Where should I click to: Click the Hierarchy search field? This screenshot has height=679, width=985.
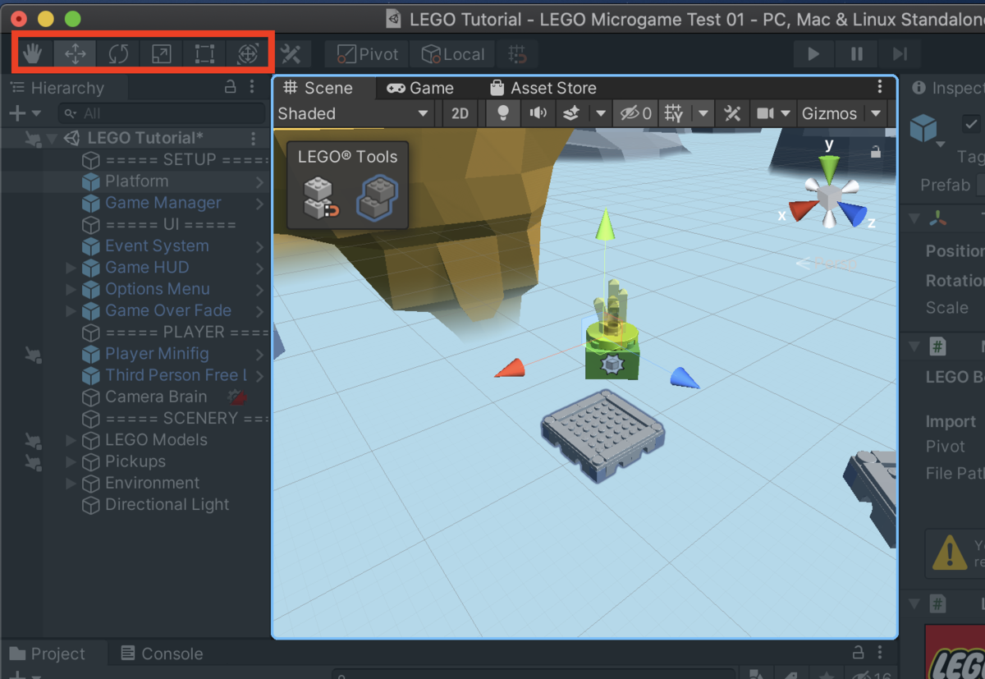coord(162,113)
